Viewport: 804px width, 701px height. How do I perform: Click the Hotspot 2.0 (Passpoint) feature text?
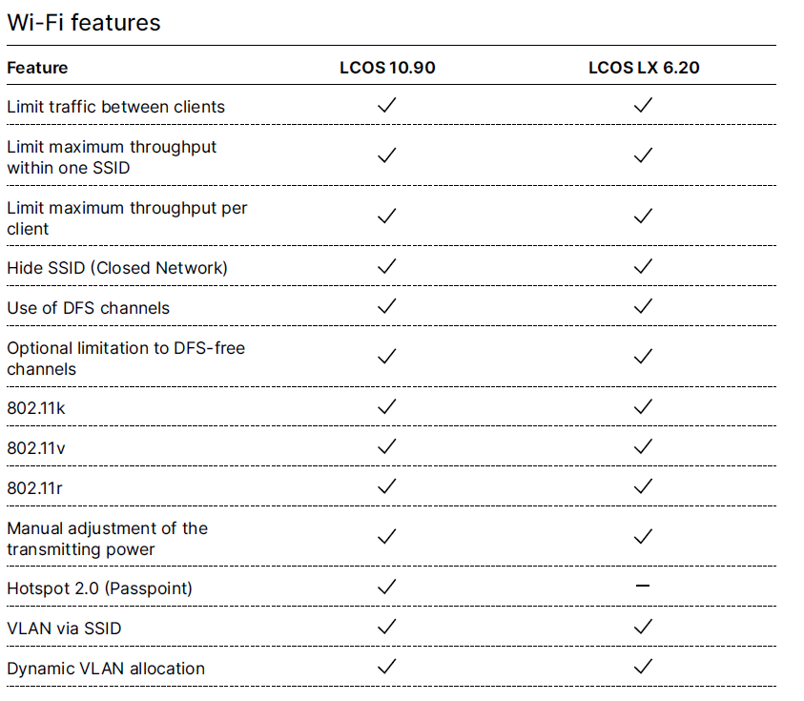coord(99,588)
